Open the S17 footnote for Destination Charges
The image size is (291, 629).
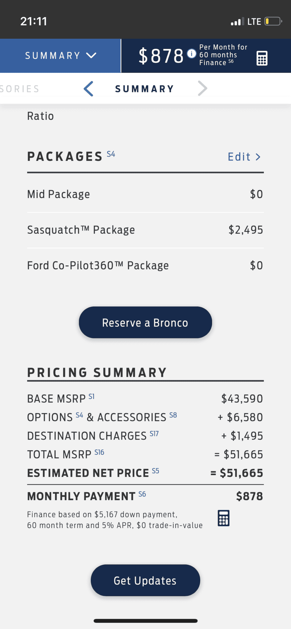tap(154, 433)
